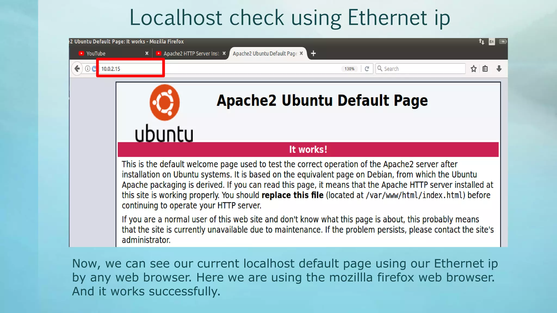Open the site information icon
The height and width of the screenshot is (313, 557).
pyautogui.click(x=88, y=68)
